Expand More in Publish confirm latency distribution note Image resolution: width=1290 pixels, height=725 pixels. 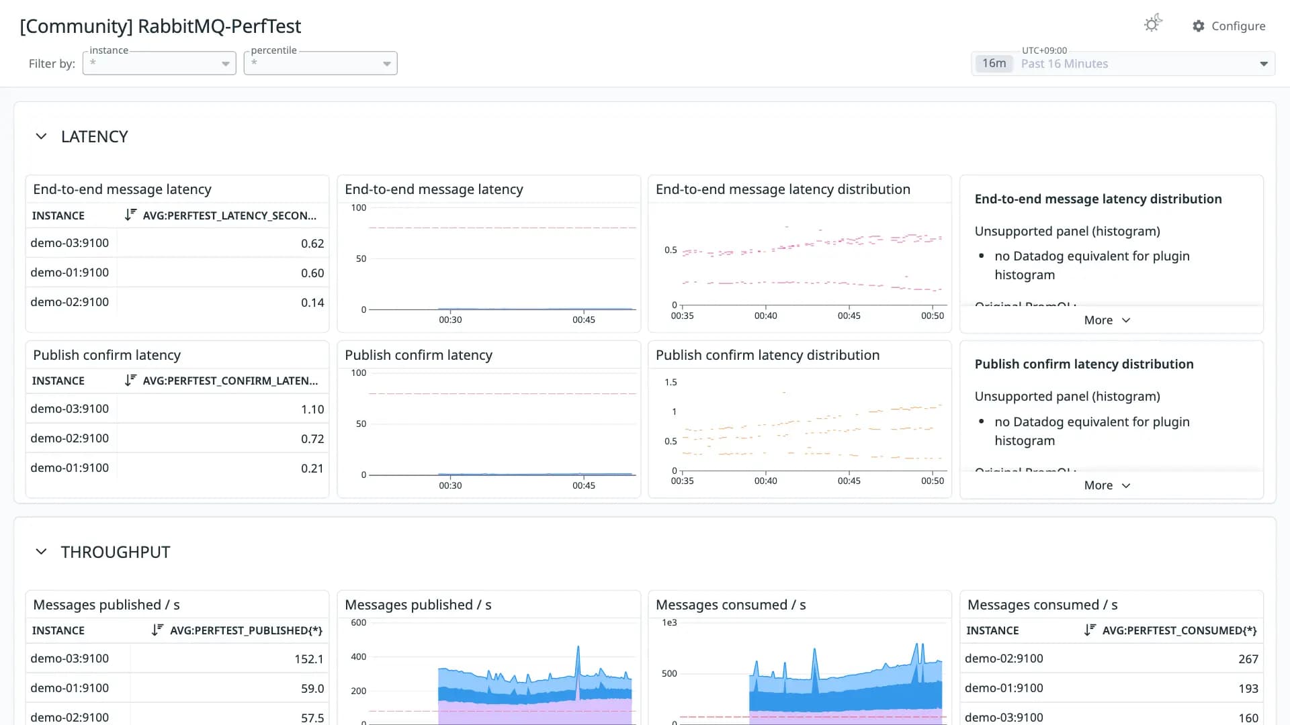pos(1107,485)
